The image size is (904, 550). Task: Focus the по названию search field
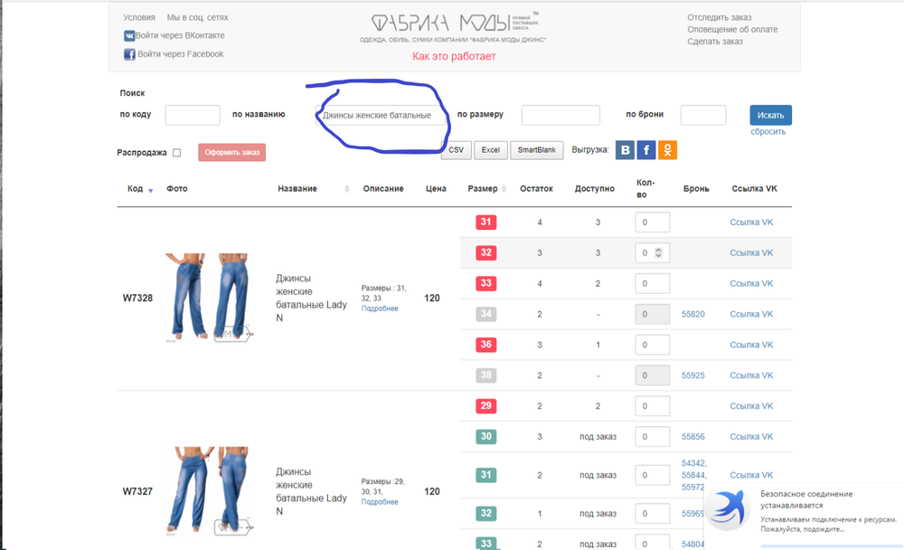coord(381,116)
